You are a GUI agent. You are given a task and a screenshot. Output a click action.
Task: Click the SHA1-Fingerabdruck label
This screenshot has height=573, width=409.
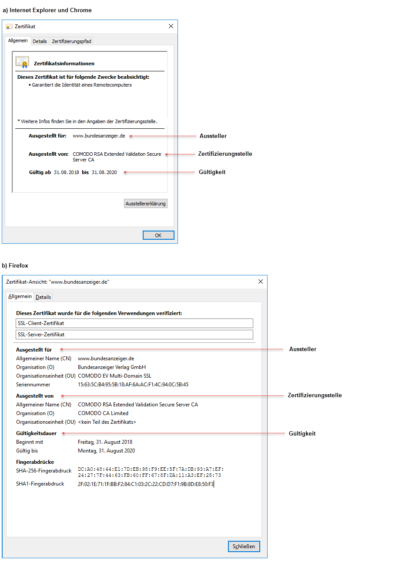40,484
